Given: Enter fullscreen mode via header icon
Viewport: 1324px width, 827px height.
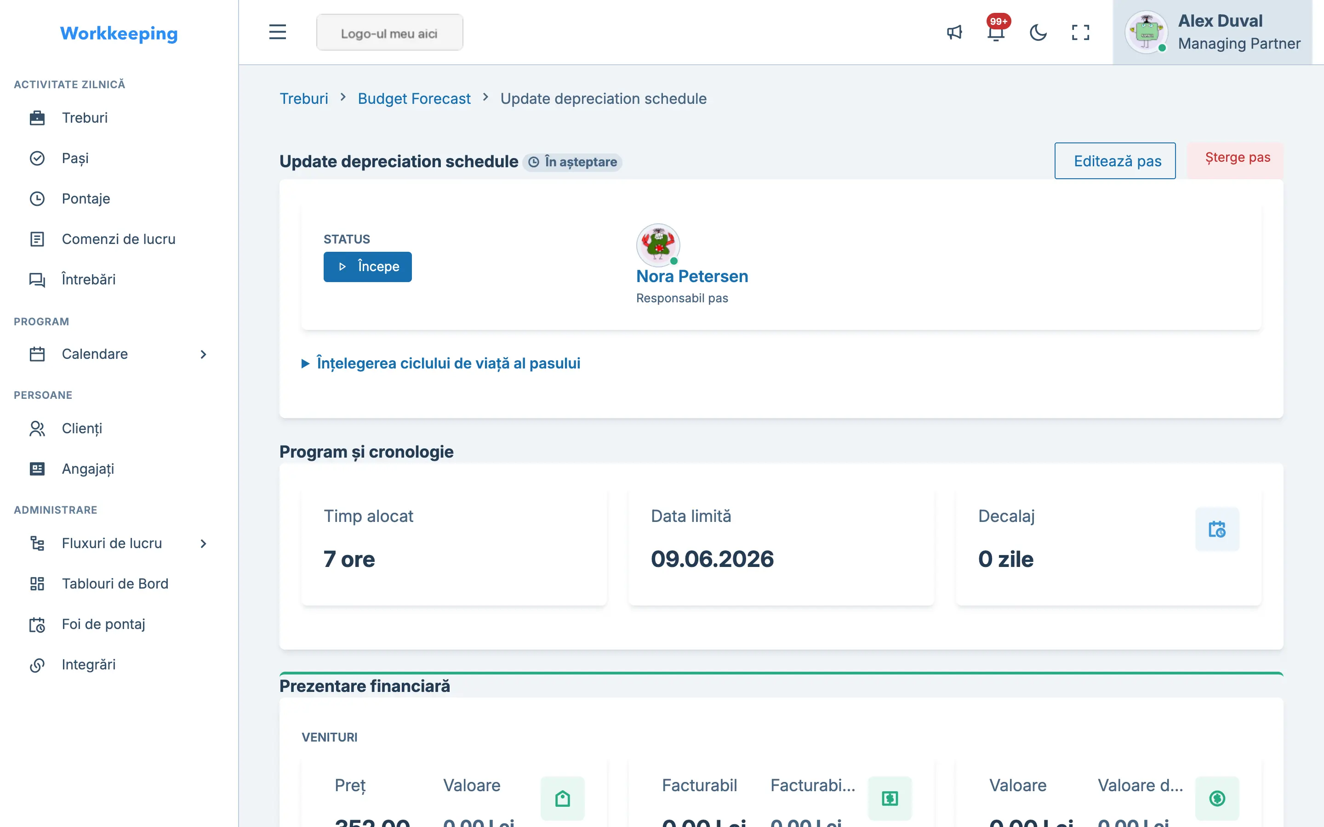Looking at the screenshot, I should pos(1080,32).
